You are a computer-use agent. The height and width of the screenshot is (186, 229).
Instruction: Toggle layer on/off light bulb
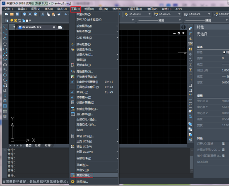pos(12,20)
